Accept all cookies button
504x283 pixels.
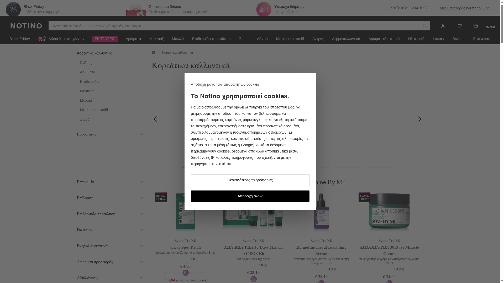click(250, 196)
